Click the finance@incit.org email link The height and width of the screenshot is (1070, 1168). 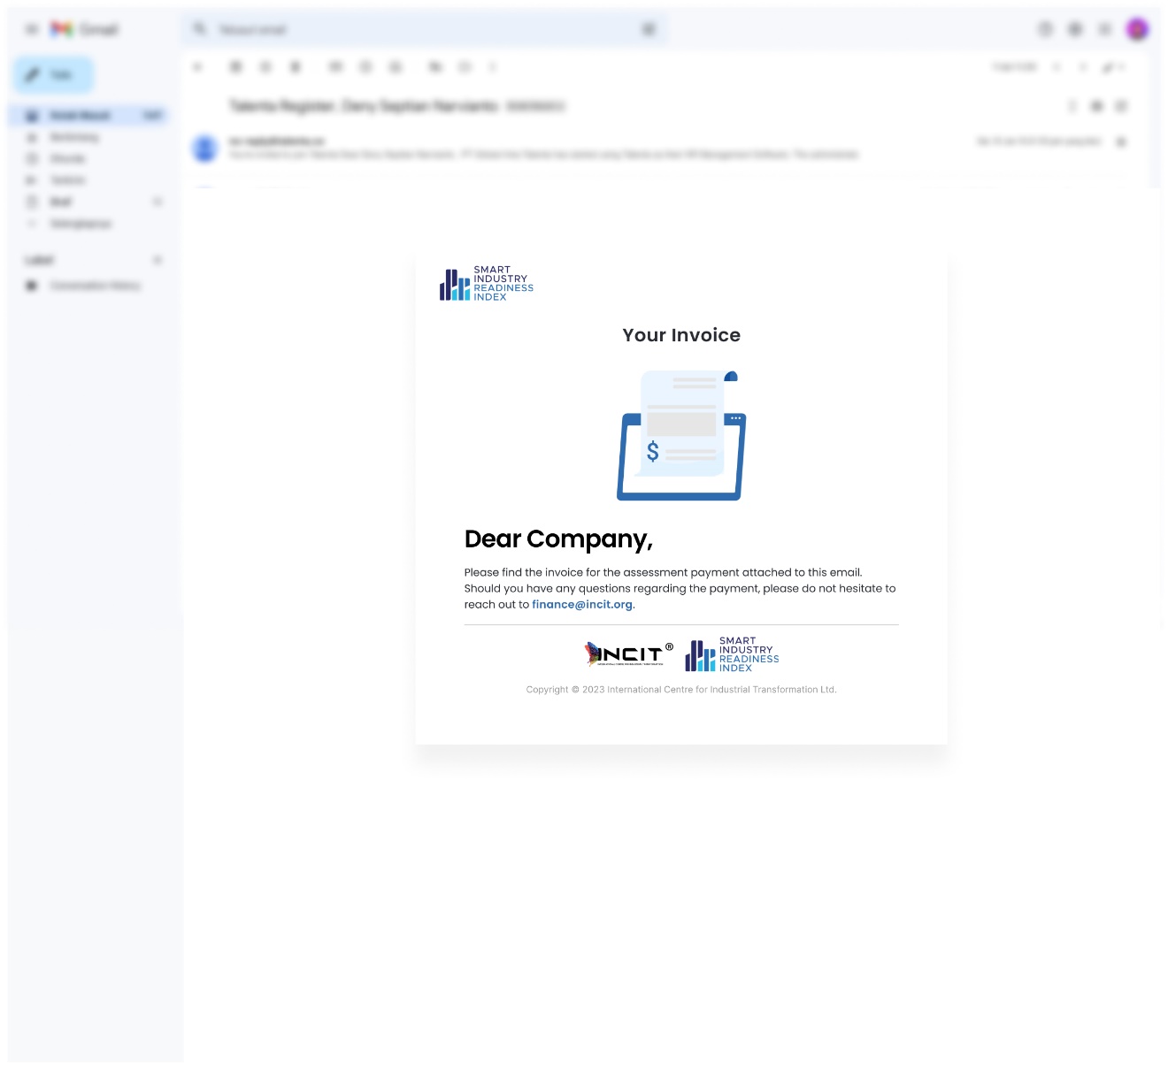(582, 605)
